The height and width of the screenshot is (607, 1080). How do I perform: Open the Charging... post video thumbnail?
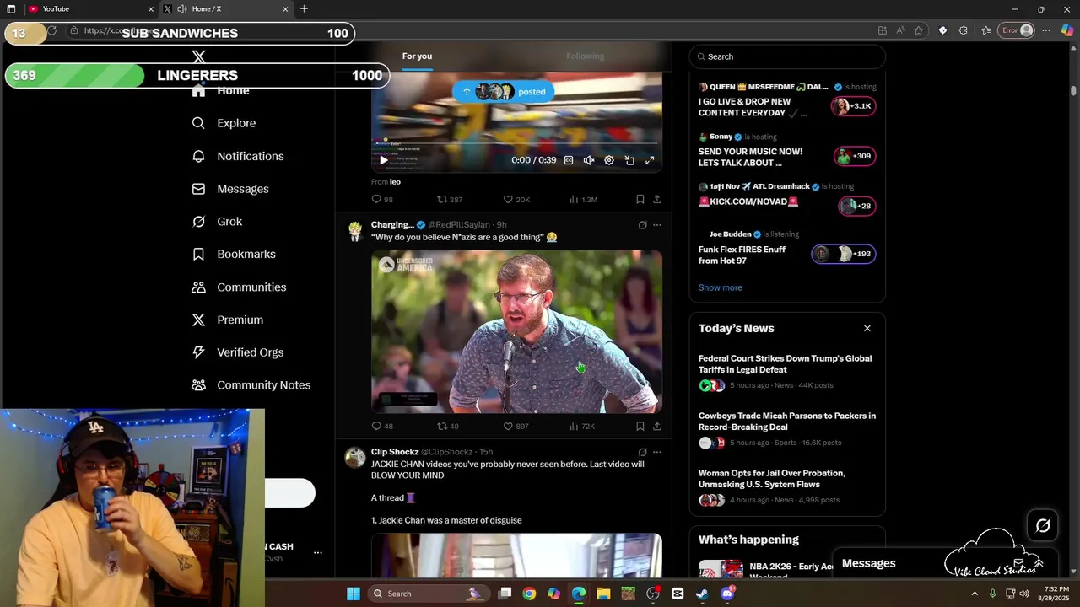[x=516, y=331]
